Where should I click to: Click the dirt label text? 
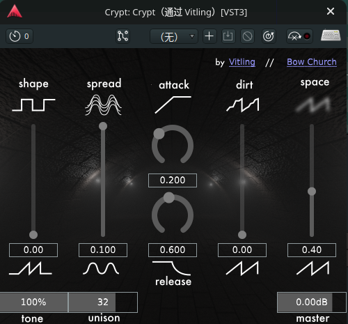(x=244, y=84)
